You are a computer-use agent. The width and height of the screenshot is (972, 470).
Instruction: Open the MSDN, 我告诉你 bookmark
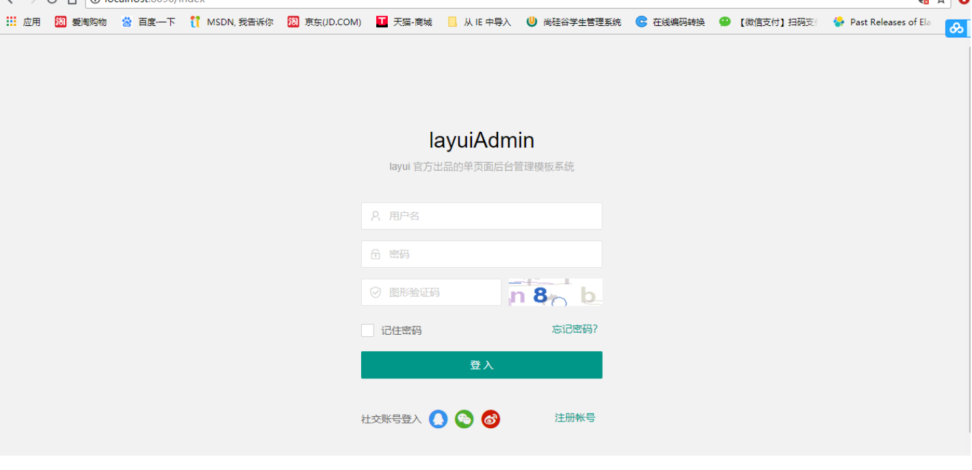[x=231, y=22]
